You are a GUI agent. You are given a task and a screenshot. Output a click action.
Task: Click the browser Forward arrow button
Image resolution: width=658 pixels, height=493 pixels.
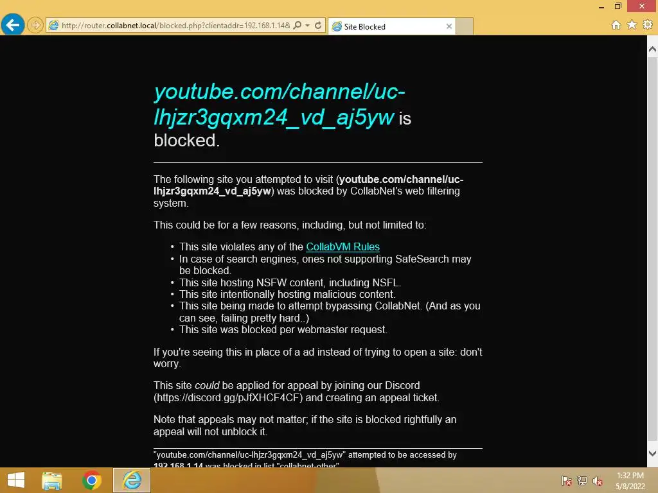tap(35, 25)
